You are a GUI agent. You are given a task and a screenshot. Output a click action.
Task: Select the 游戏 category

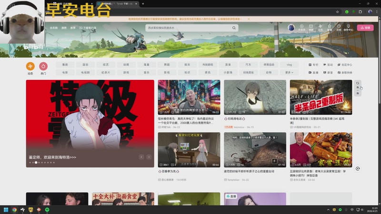pyautogui.click(x=126, y=73)
